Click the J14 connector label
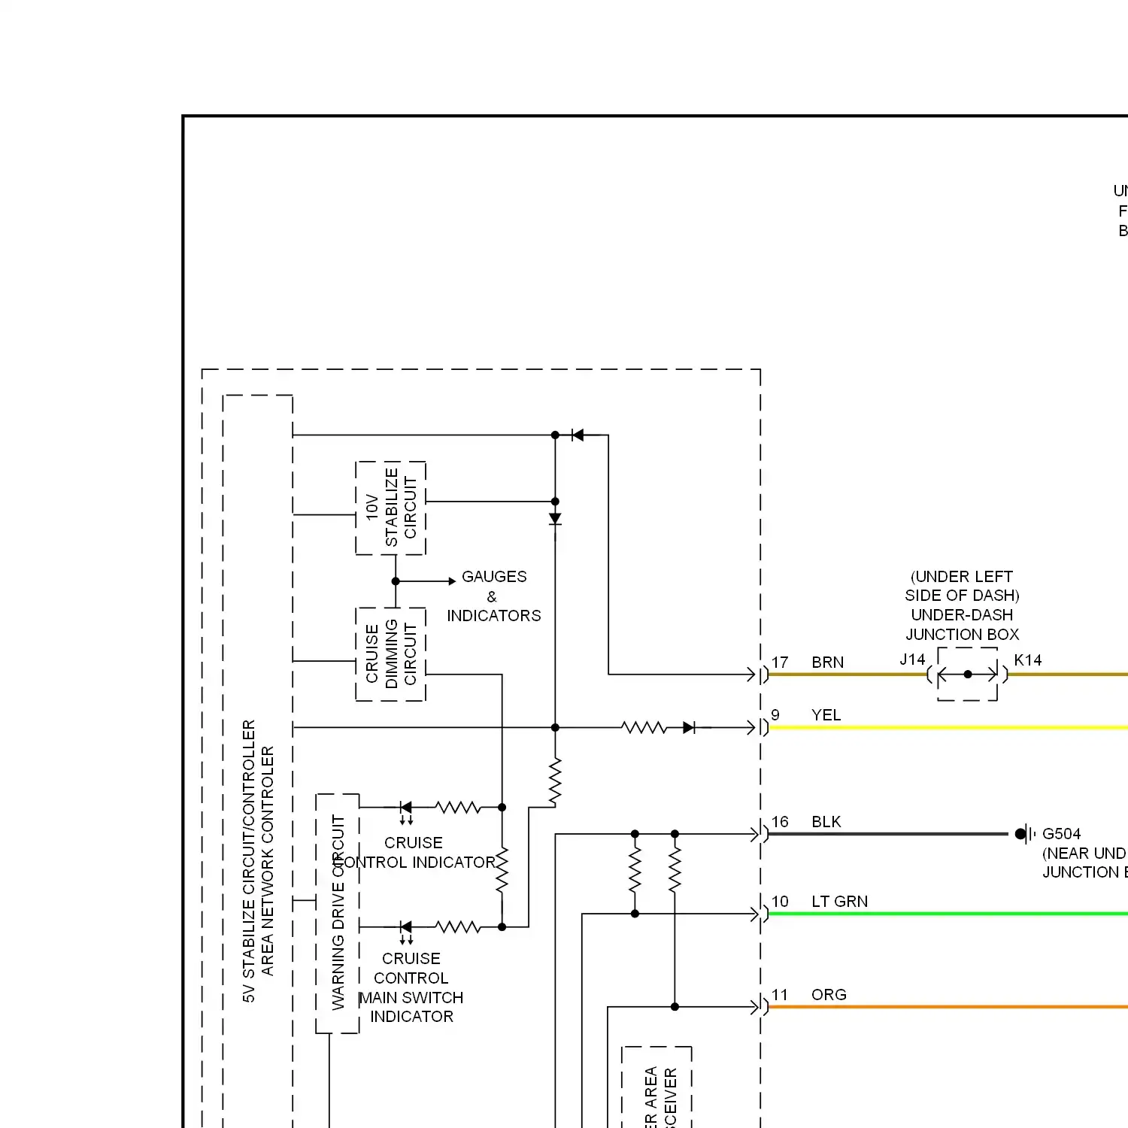The height and width of the screenshot is (1128, 1128). pos(912,660)
